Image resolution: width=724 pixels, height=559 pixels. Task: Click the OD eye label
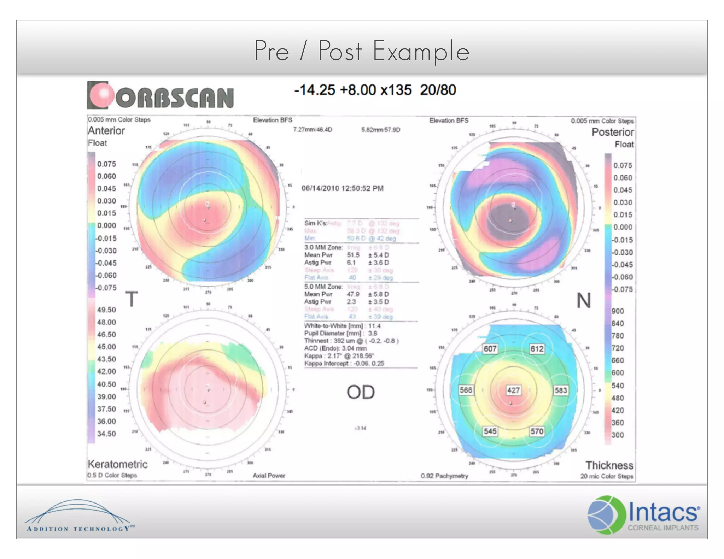click(360, 392)
